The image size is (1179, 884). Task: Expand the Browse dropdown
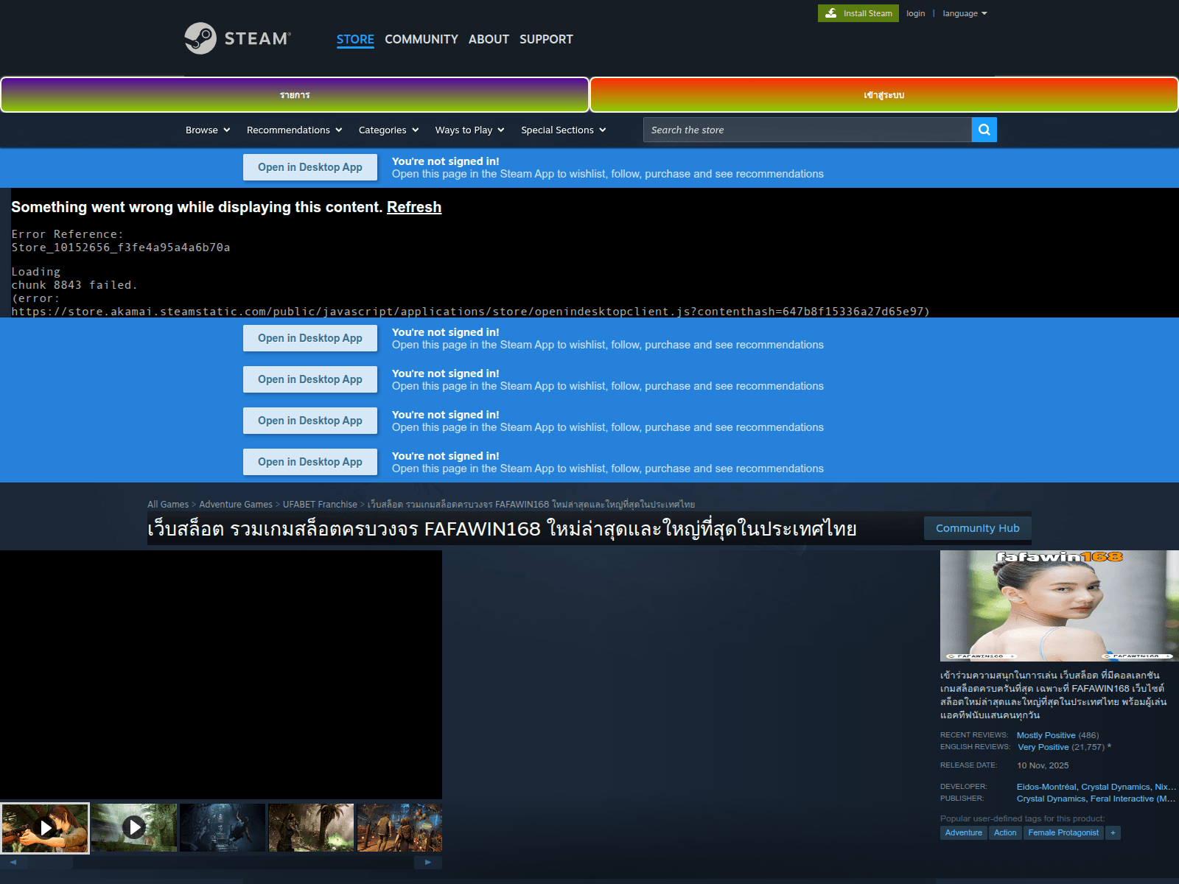[x=208, y=130]
